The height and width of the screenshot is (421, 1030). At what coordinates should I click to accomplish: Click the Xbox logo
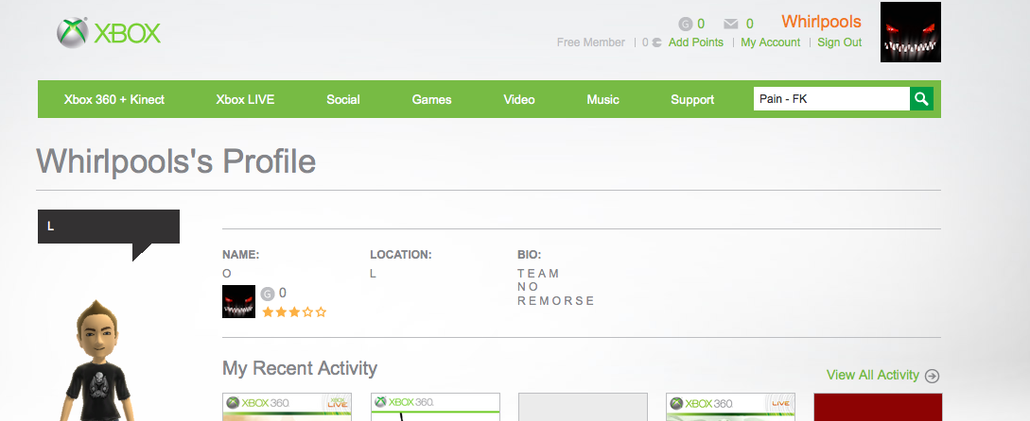109,33
